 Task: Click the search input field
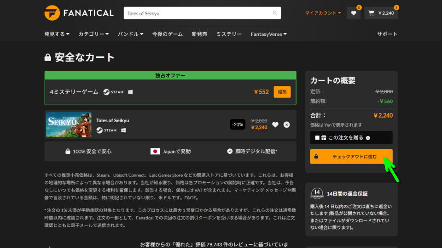(202, 13)
